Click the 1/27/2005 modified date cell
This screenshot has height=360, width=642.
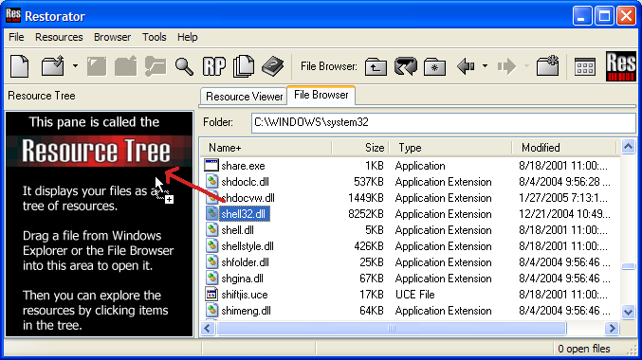pos(563,198)
